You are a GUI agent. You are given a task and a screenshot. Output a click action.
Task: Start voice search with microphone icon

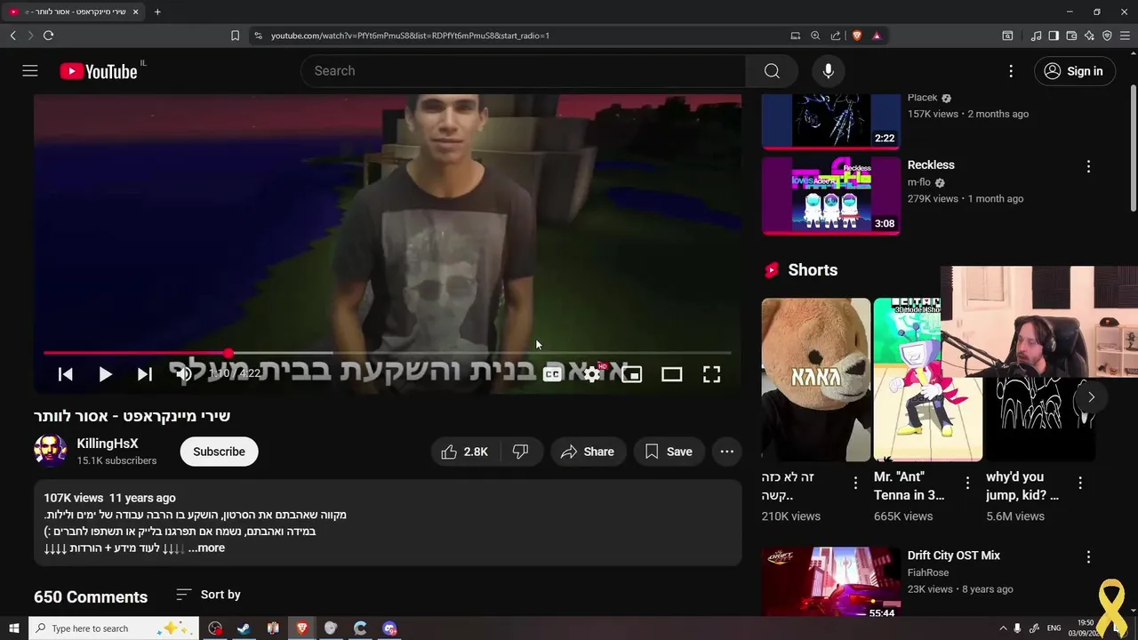(828, 71)
